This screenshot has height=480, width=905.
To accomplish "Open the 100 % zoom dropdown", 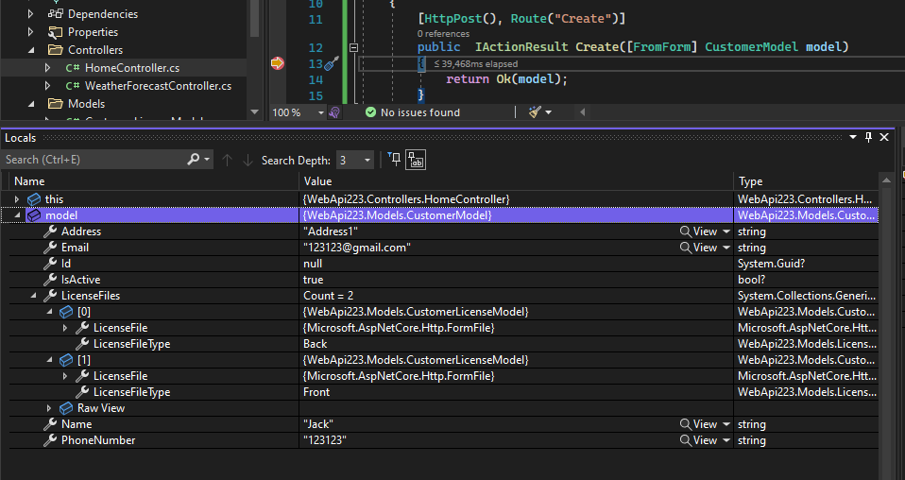I will pyautogui.click(x=321, y=112).
